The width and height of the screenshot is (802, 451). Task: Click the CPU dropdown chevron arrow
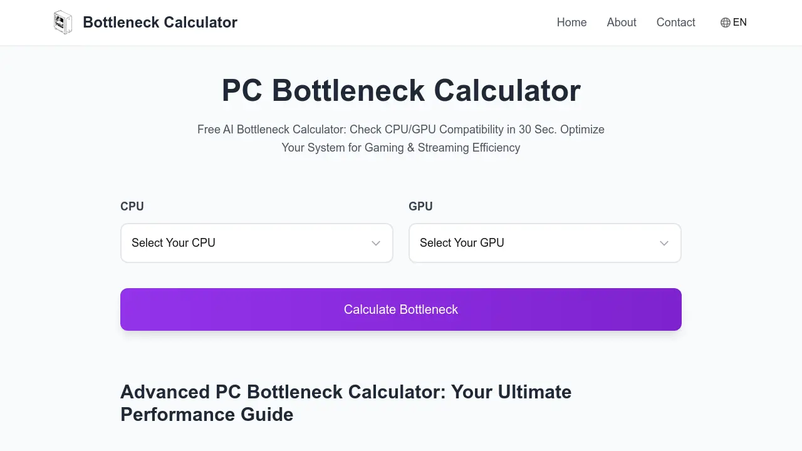click(x=375, y=243)
